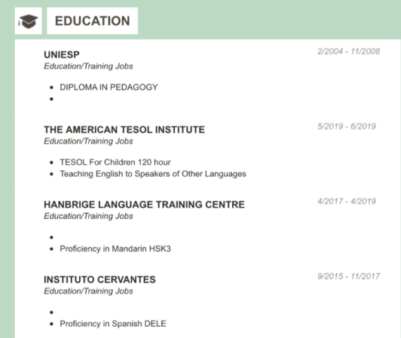Open THE AMERICAN TESOL INSTITUTE heading
The image size is (401, 338).
124,129
